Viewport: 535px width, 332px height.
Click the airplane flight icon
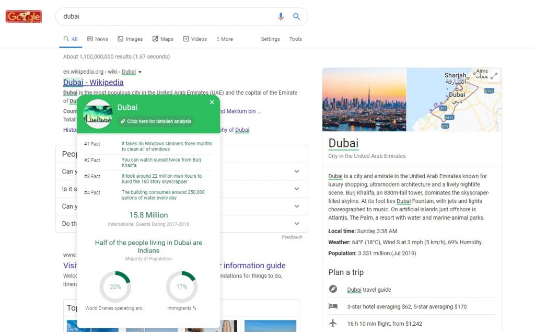[333, 323]
